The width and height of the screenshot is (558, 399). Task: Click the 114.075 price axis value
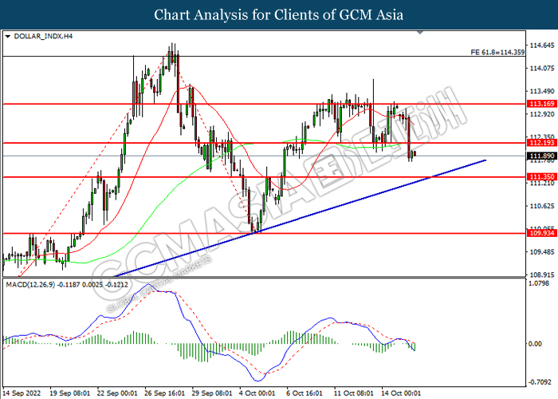coord(542,69)
